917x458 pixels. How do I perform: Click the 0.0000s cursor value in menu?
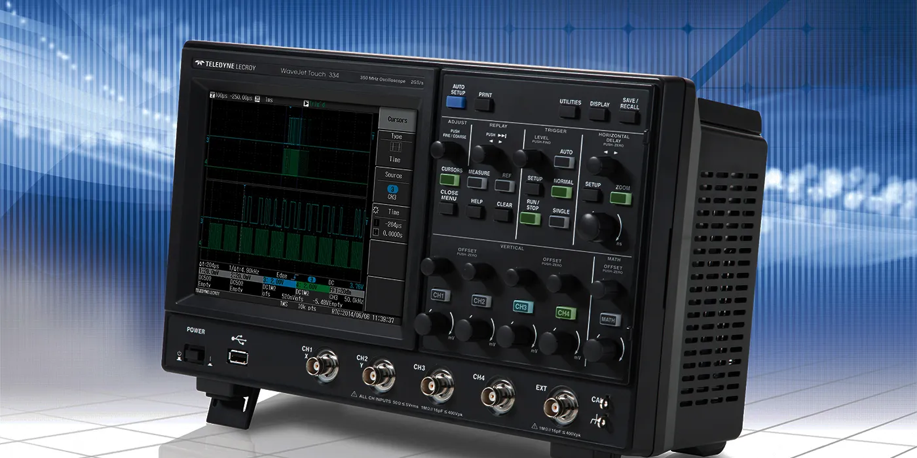(391, 233)
